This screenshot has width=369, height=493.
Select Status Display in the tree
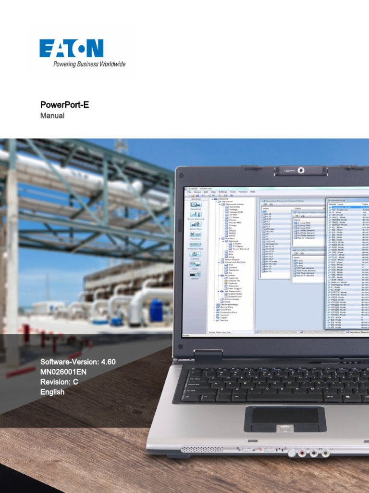pyautogui.click(x=232, y=259)
